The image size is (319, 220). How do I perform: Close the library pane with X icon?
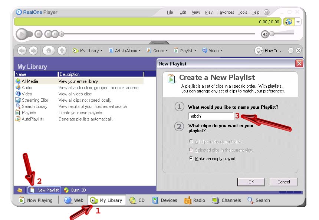pyautogui.click(x=299, y=51)
